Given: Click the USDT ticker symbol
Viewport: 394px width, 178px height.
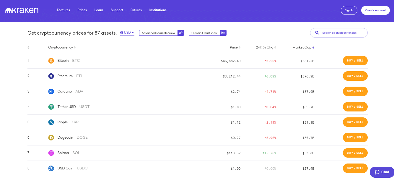Looking at the screenshot, I should [x=84, y=107].
